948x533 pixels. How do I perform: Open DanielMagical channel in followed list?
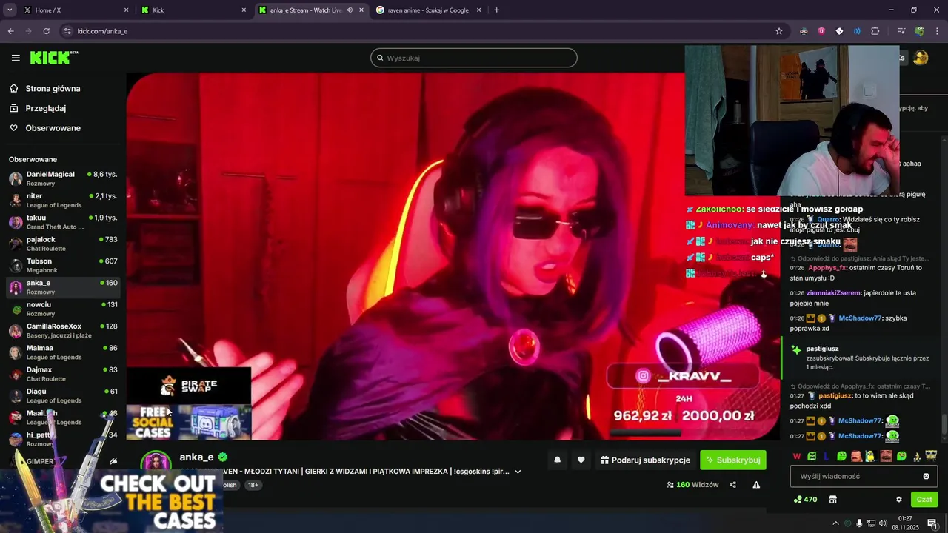tap(62, 178)
